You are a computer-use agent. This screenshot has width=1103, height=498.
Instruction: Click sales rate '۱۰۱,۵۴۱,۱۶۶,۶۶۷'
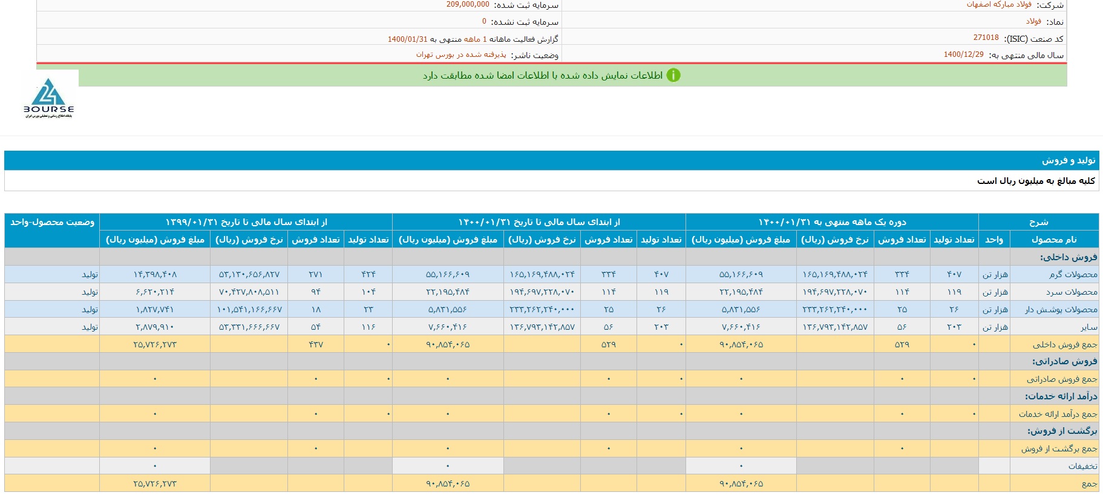coord(249,310)
